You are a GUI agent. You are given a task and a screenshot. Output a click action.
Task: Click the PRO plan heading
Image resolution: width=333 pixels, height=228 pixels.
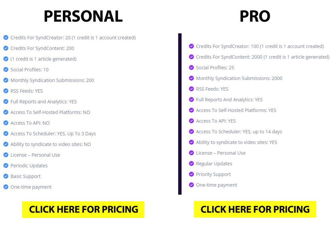coord(255,16)
